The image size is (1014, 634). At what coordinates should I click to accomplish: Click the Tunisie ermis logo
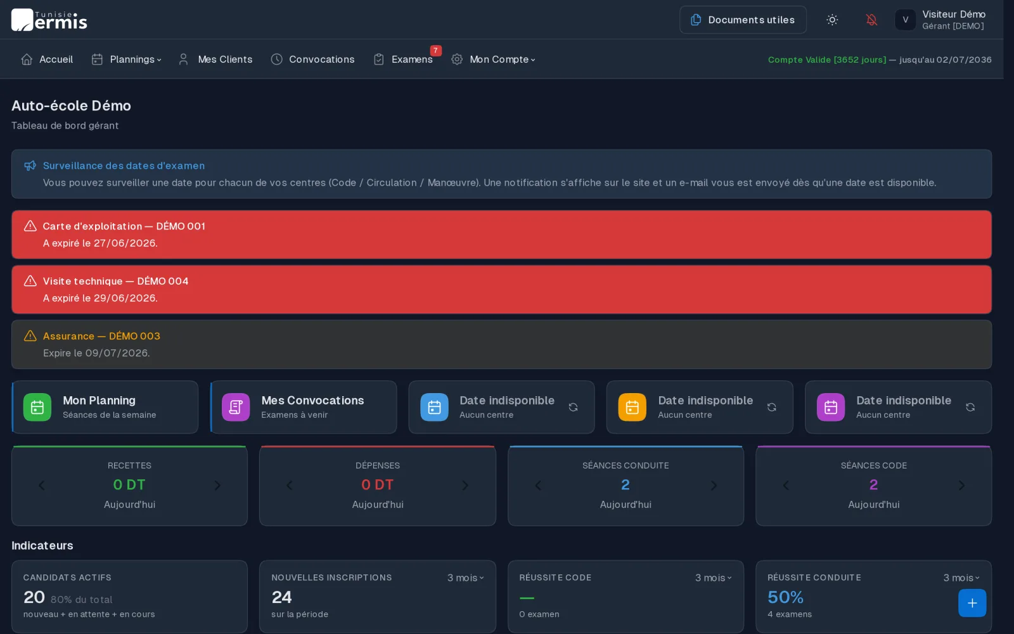click(x=49, y=20)
